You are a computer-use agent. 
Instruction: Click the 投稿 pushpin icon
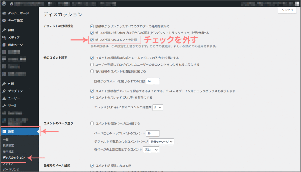point(4,30)
